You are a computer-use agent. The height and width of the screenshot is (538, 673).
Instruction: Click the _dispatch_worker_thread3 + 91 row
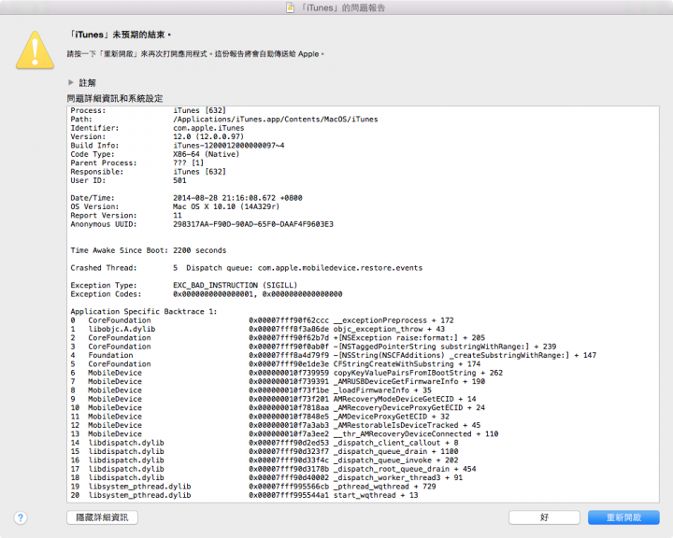266,477
